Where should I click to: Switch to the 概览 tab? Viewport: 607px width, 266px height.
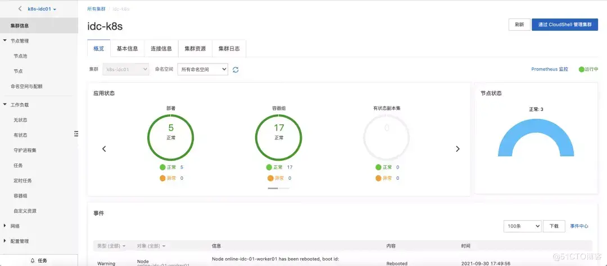[99, 49]
